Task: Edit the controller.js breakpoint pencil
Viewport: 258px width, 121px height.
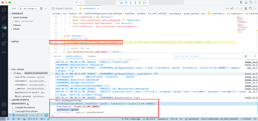Action: point(38,115)
